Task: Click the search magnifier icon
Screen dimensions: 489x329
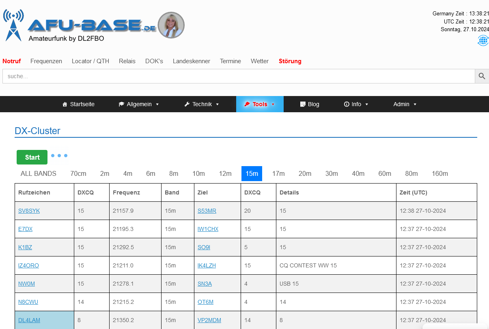Action: pyautogui.click(x=482, y=76)
